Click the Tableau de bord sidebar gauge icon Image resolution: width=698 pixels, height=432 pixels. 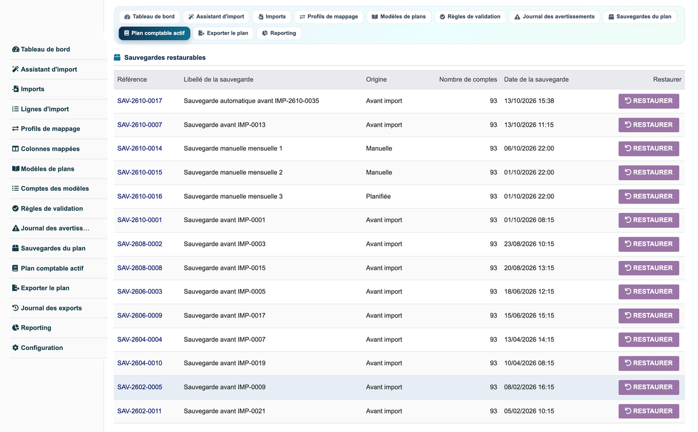tap(16, 49)
